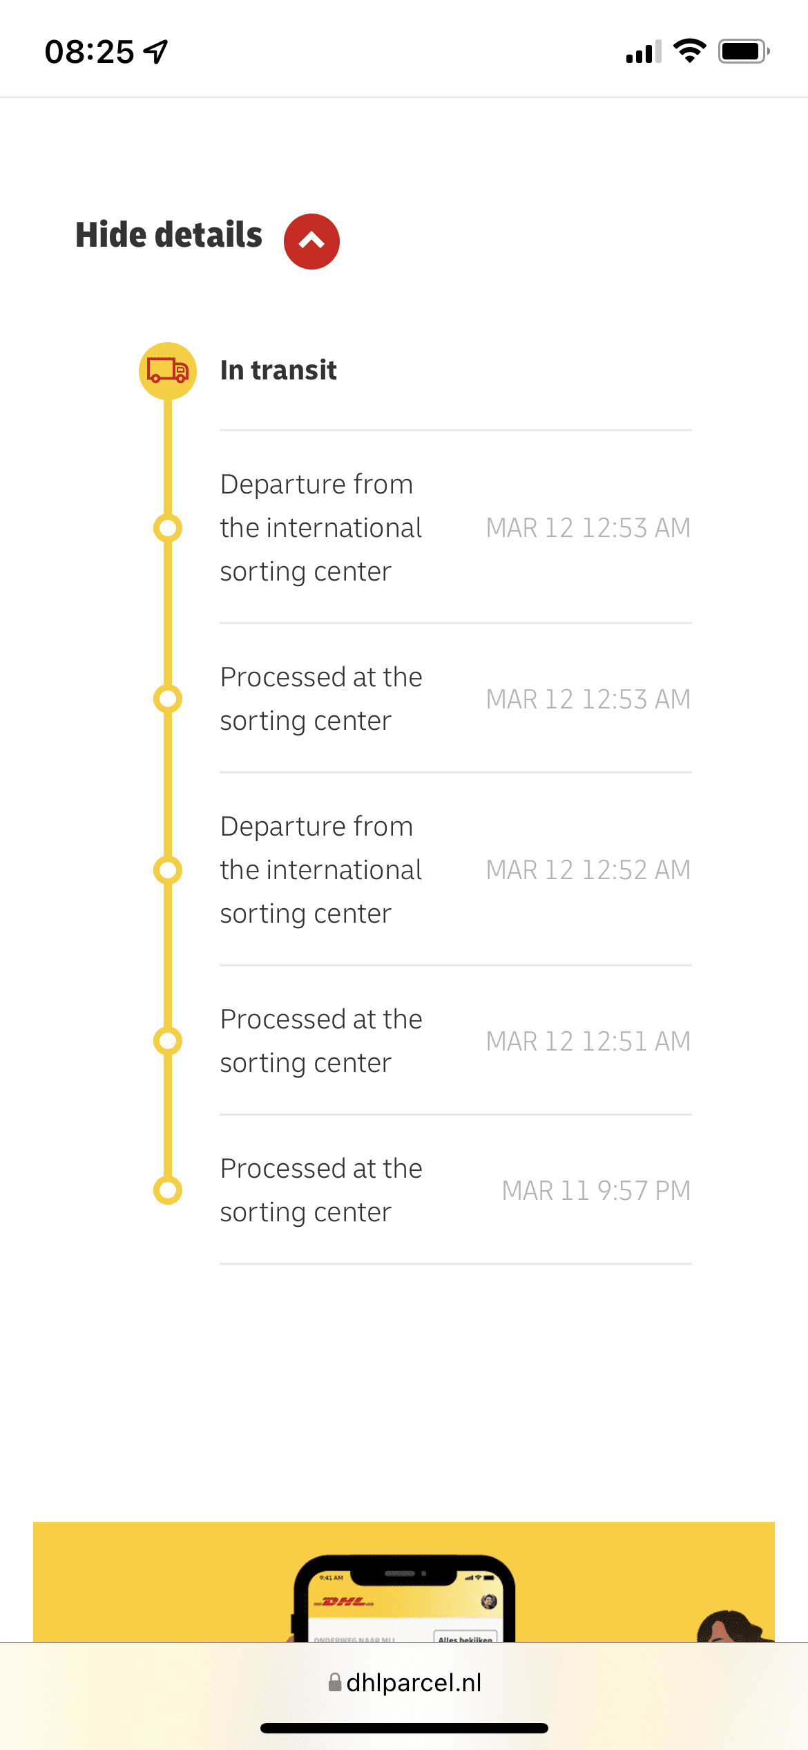Select the timeline marker for the 12:52 AM departure
The image size is (808, 1750).
[x=168, y=870]
